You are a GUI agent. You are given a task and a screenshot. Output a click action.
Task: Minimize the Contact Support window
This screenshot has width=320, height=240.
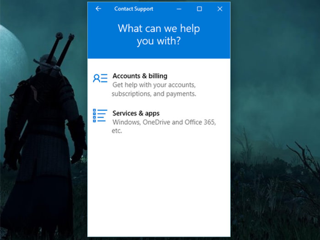click(x=179, y=9)
